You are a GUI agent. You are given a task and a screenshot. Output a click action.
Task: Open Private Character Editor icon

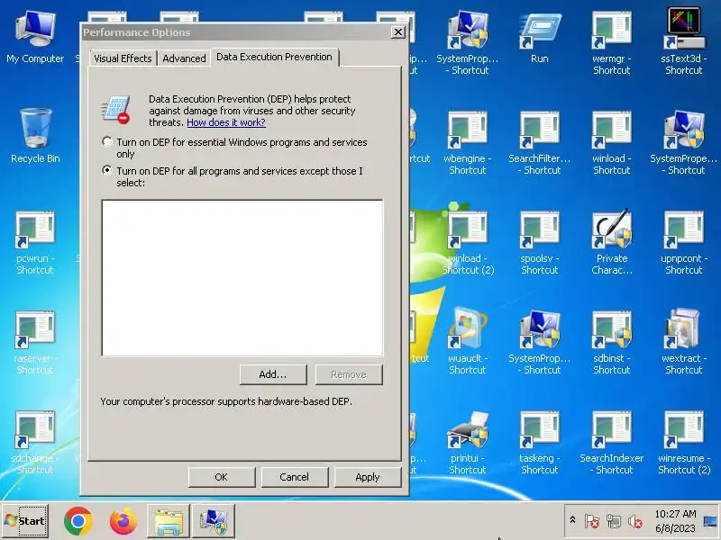(612, 242)
